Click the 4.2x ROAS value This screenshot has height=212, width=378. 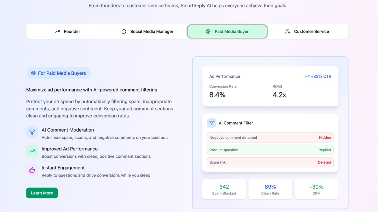coord(279,95)
